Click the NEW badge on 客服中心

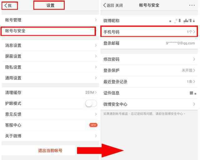point(93,125)
